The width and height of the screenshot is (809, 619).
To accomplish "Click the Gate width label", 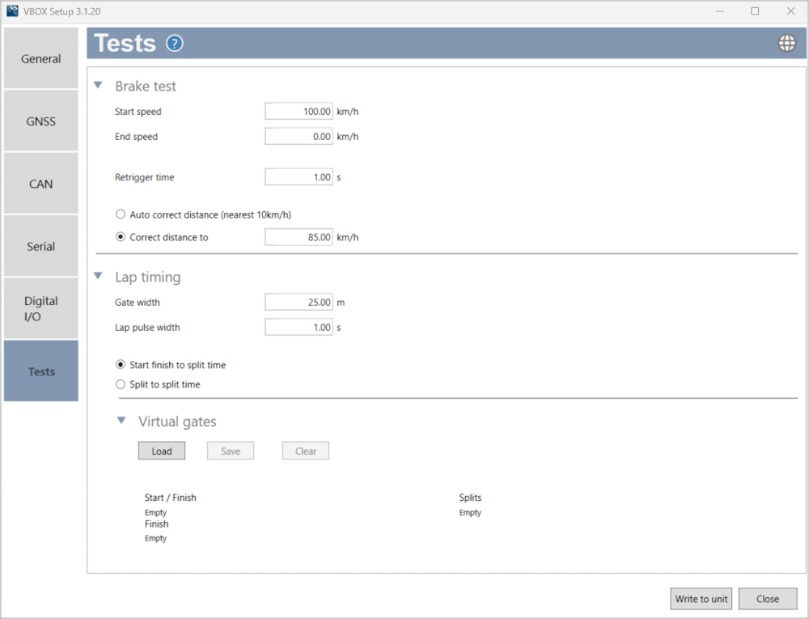I will click(x=138, y=303).
